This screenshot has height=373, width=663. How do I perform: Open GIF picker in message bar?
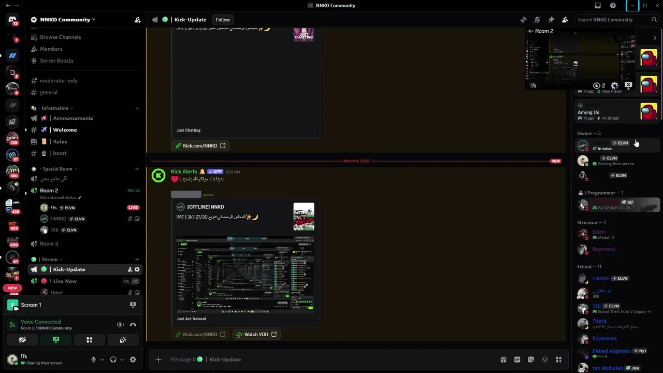[x=517, y=360]
